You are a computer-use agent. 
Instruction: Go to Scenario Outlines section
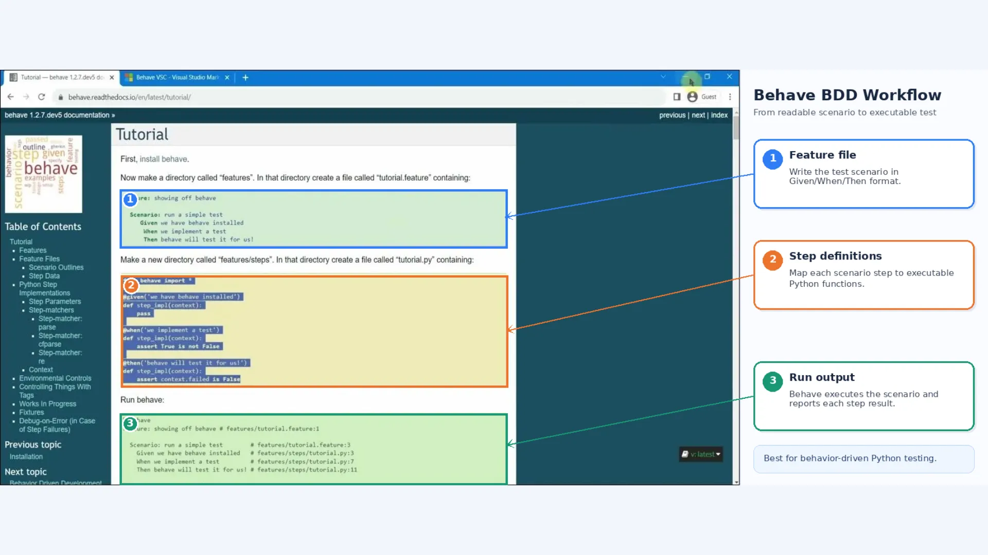[56, 267]
